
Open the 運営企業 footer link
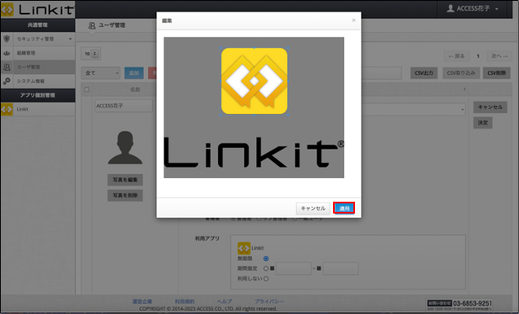142,301
